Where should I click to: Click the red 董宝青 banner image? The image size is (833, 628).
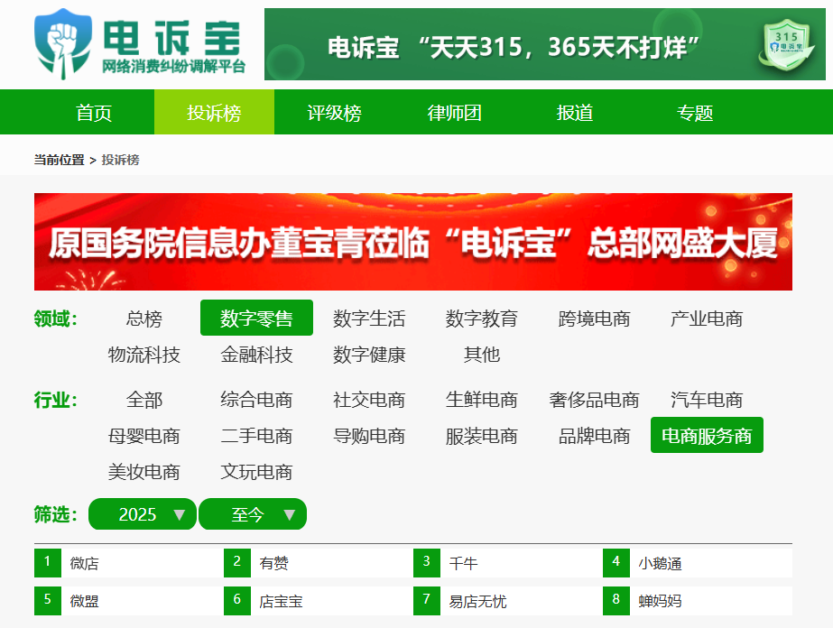pyautogui.click(x=413, y=242)
